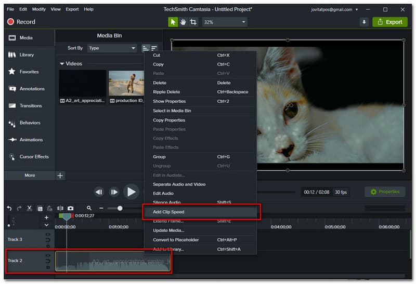This screenshot has width=416, height=284.
Task: Open the Transitions tab in sidebar
Action: 30,106
